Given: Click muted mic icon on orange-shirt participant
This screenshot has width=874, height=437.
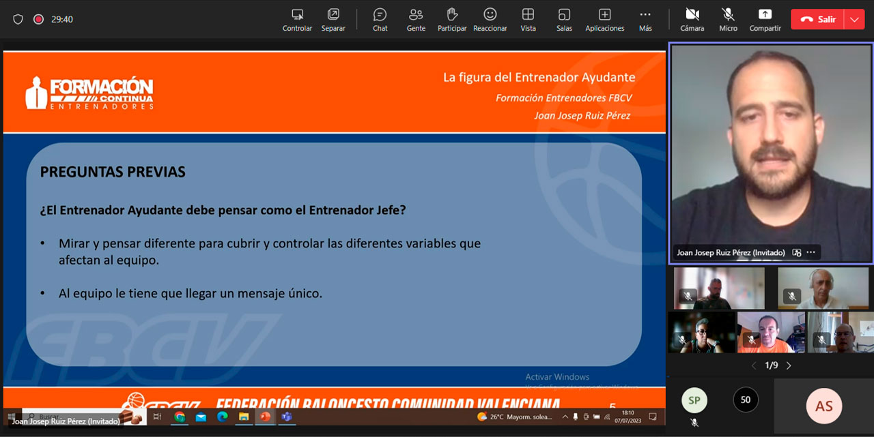Looking at the screenshot, I should pos(751,340).
